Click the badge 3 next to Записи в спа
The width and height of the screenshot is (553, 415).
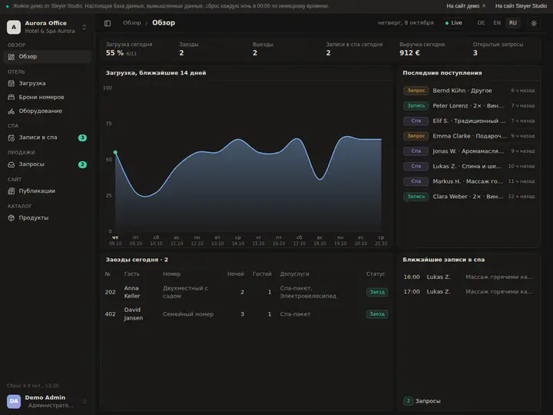point(82,138)
